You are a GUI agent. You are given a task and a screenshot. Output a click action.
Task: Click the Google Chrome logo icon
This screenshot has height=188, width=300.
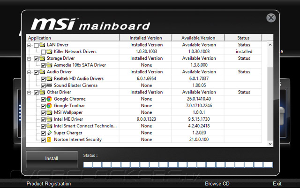pos(49,99)
